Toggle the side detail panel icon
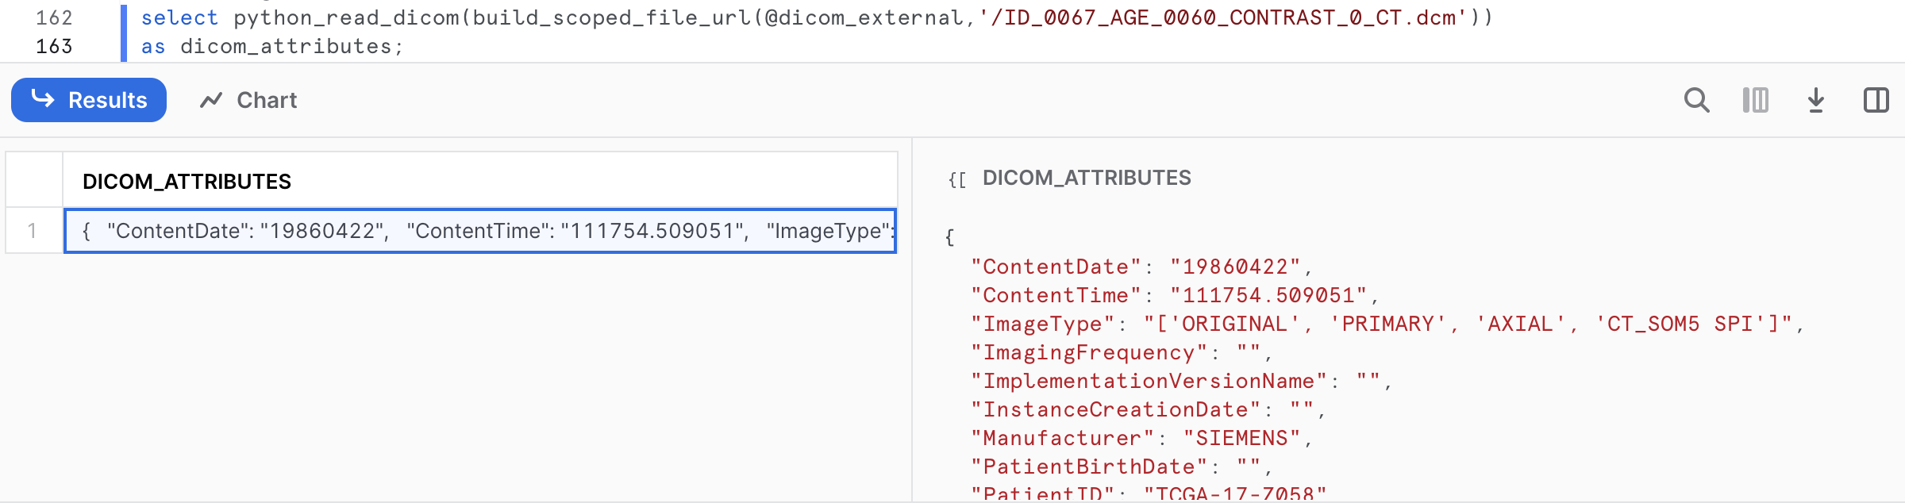The height and width of the screenshot is (503, 1905). tap(1876, 100)
